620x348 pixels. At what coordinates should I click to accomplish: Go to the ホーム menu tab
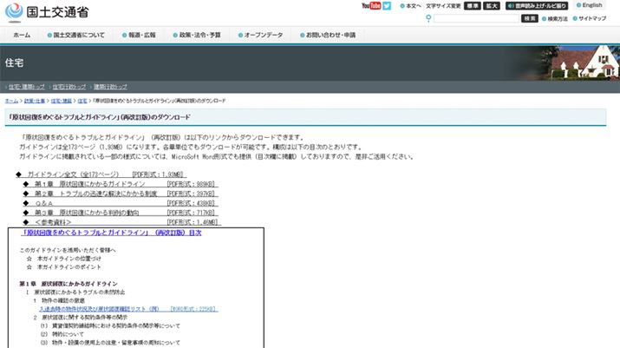click(22, 36)
